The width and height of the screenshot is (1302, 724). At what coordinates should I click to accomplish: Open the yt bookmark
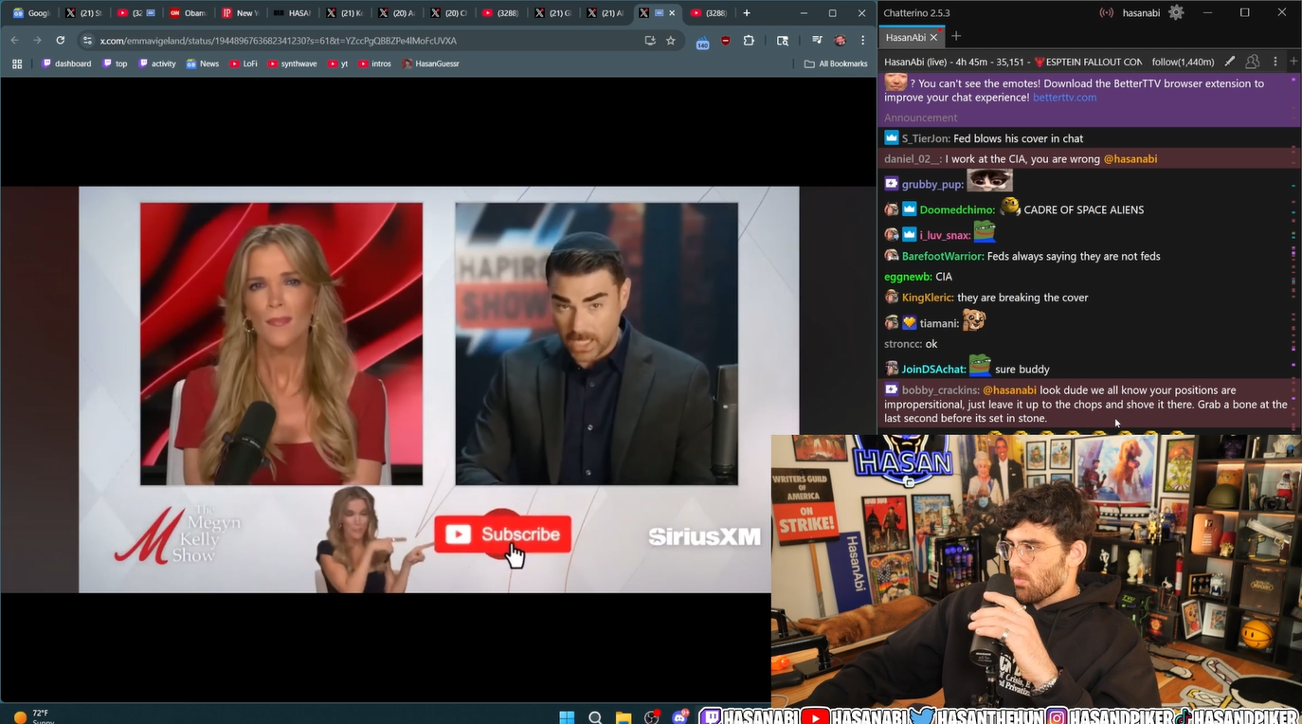coord(337,63)
